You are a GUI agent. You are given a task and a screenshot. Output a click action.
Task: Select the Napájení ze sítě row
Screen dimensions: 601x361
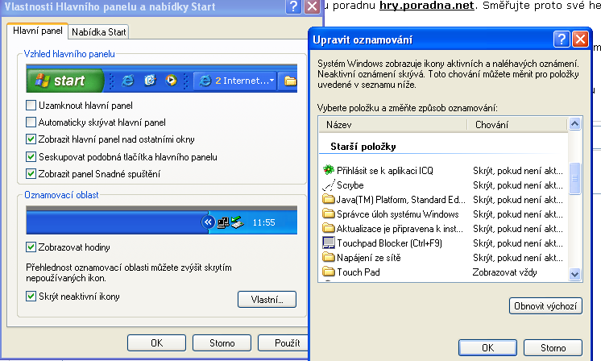[443, 258]
